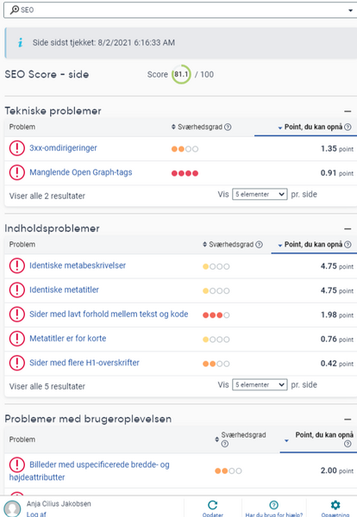357x517 pixels.
Task: Open the help question mark icon
Action: pos(274,505)
